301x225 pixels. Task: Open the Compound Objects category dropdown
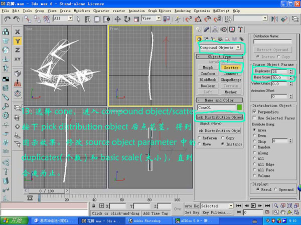pyautogui.click(x=238, y=47)
